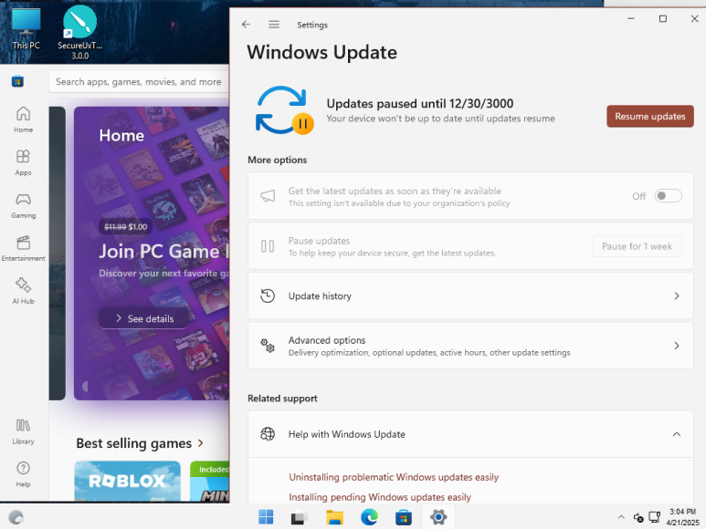Viewport: 706px width, 529px height.
Task: Click the volume muted tray icon
Action: pyautogui.click(x=638, y=518)
